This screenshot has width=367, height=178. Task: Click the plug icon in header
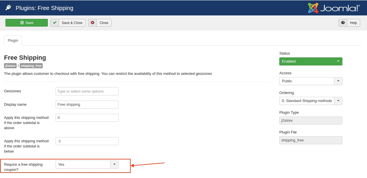click(x=8, y=8)
